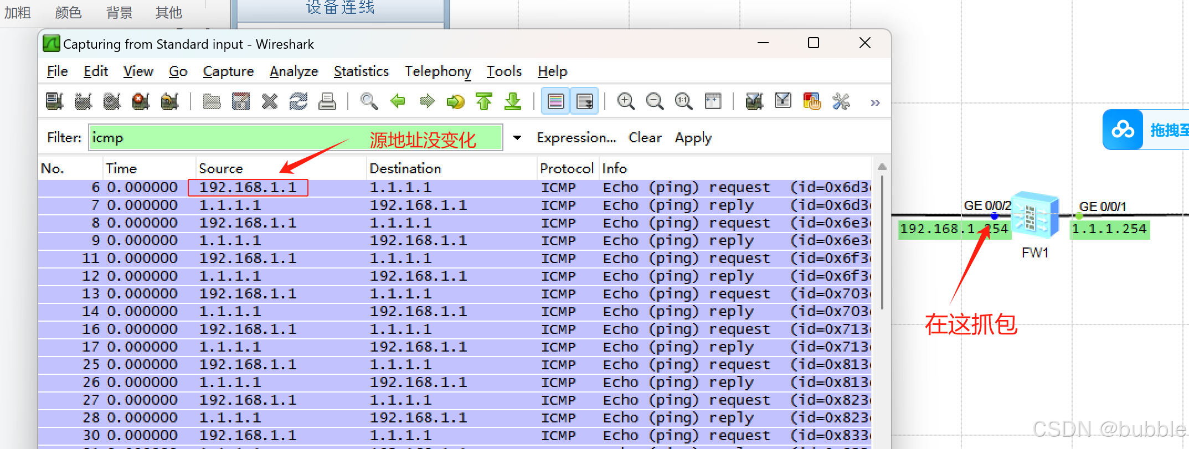Zoom in packet list text
The height and width of the screenshot is (449, 1189).
626,101
